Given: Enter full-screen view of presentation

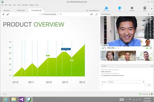Looking at the screenshot, I should (97, 14).
